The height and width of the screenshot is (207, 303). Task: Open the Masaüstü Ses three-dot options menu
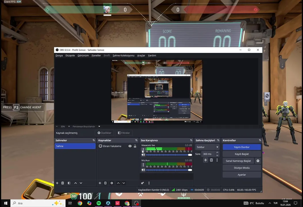143,149
